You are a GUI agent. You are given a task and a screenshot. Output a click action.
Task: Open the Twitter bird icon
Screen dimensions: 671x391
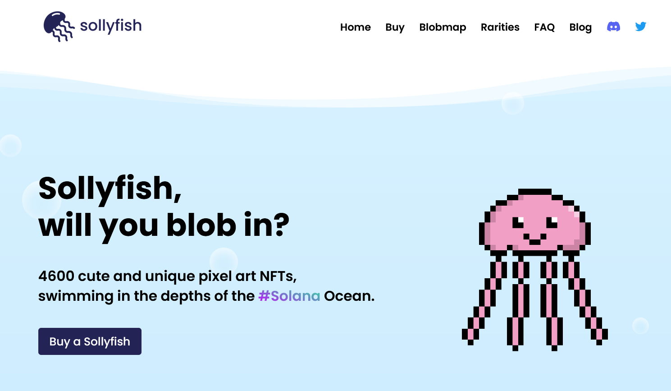tap(640, 27)
